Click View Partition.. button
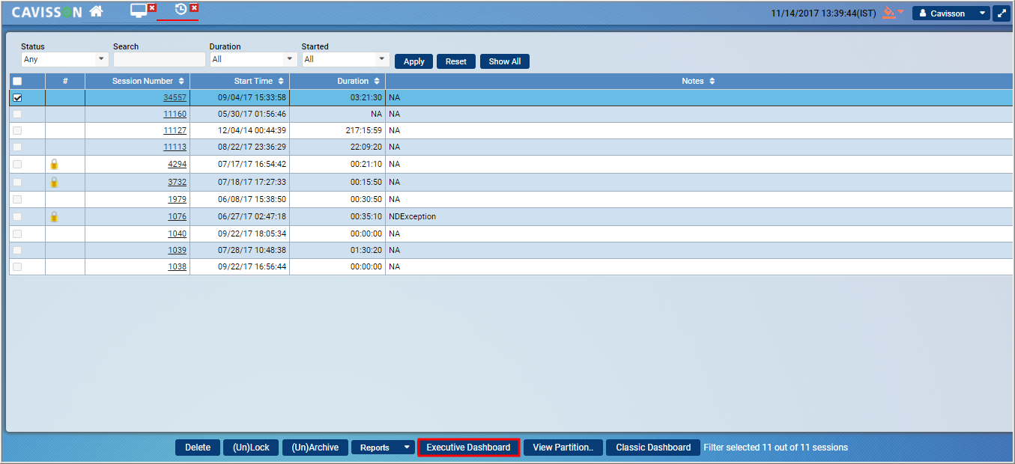The image size is (1015, 464). click(x=563, y=448)
